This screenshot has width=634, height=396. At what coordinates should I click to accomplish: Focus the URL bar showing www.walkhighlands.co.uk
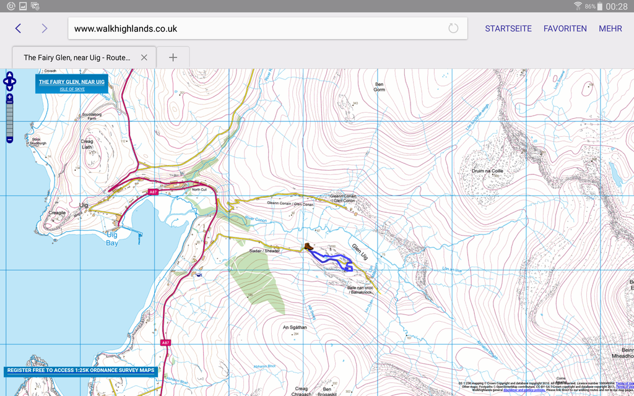pos(267,28)
